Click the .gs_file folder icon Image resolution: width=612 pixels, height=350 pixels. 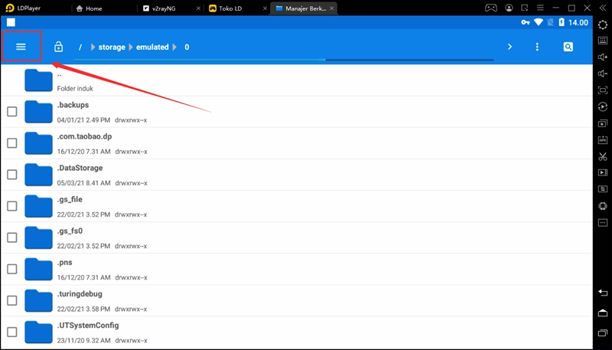tap(38, 206)
